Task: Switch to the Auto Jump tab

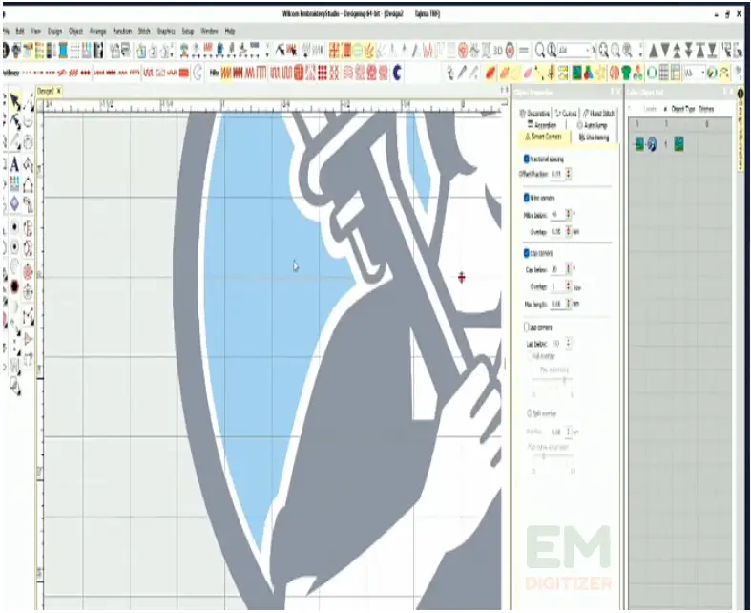Action: [x=592, y=126]
